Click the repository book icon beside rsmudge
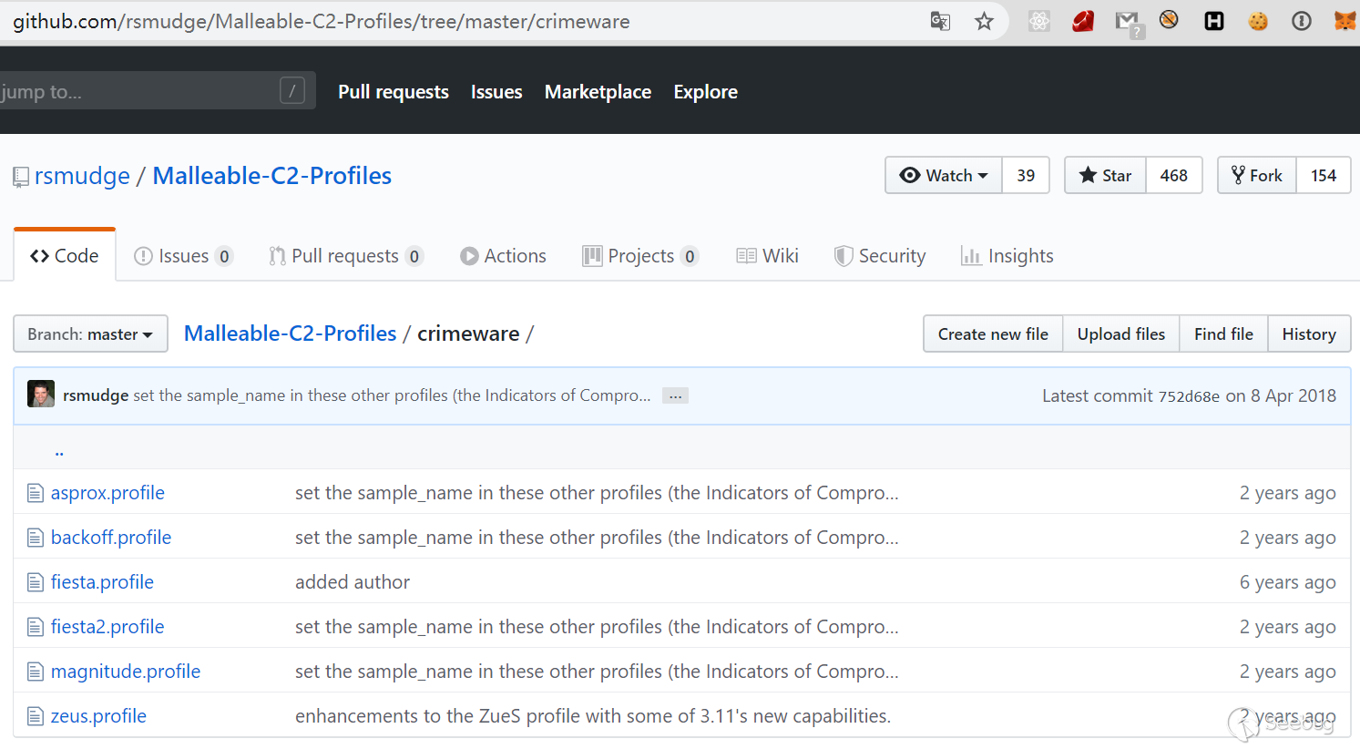 click(x=20, y=177)
